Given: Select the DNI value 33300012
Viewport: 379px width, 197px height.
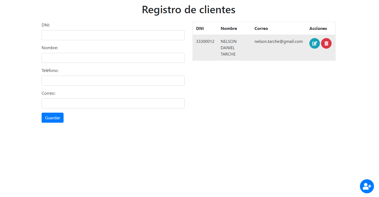Looking at the screenshot, I should (x=205, y=41).
